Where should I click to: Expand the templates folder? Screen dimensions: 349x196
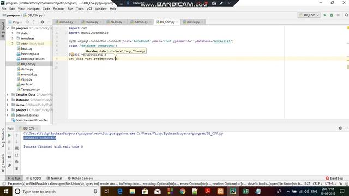[13, 38]
